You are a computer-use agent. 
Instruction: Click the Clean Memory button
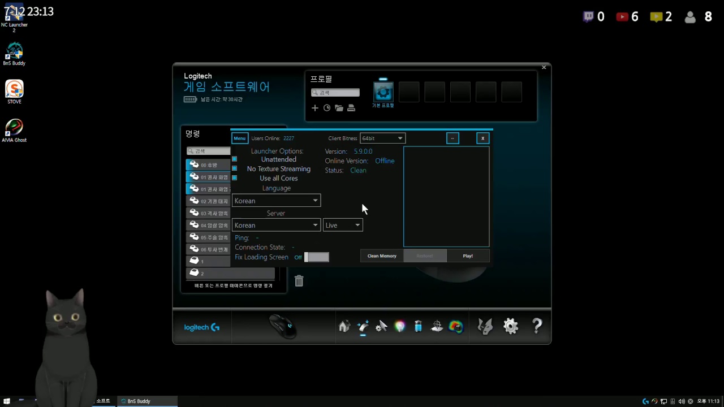382,256
